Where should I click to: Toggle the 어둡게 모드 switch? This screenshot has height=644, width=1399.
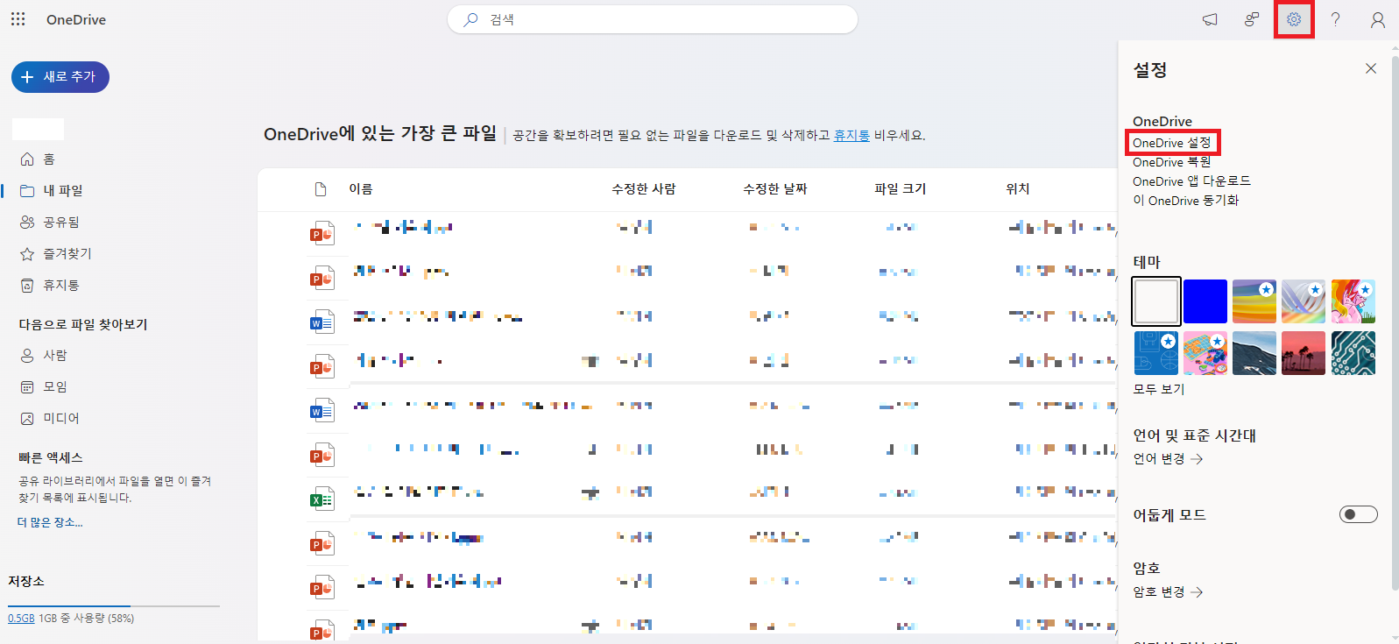(1358, 514)
